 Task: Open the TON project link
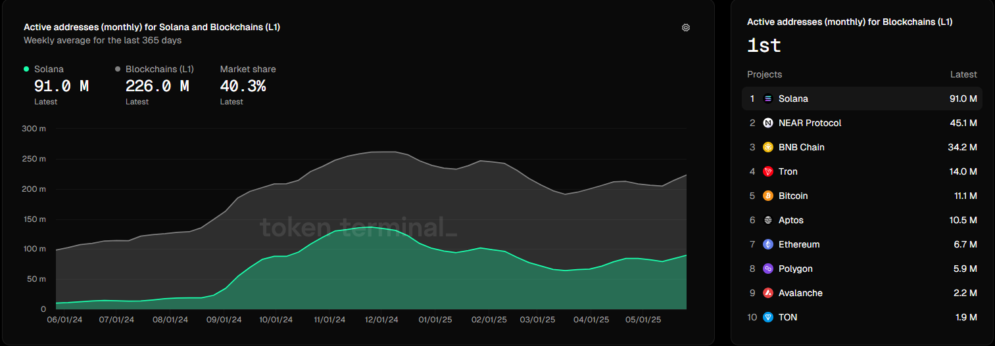pos(788,317)
